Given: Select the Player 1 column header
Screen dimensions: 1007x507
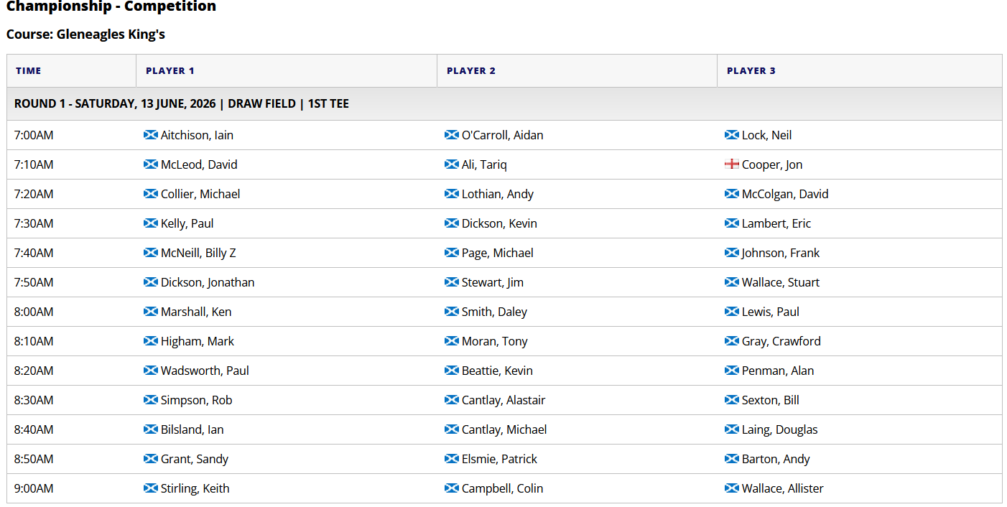Looking at the screenshot, I should pyautogui.click(x=170, y=70).
